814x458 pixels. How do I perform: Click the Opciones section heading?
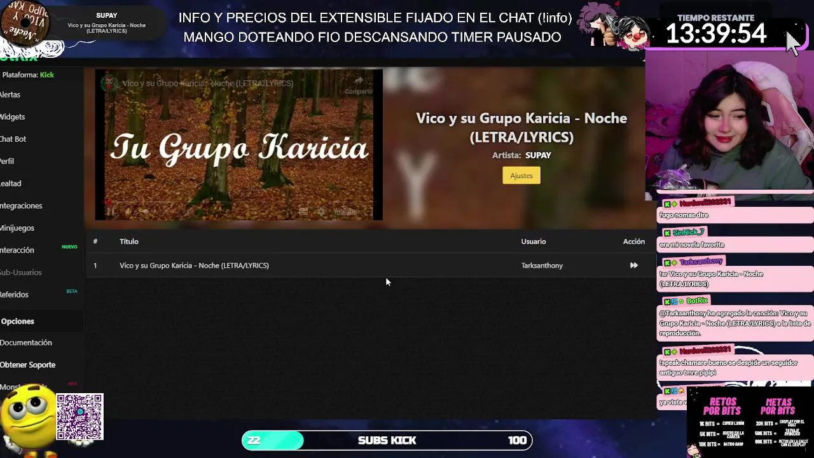(x=17, y=321)
